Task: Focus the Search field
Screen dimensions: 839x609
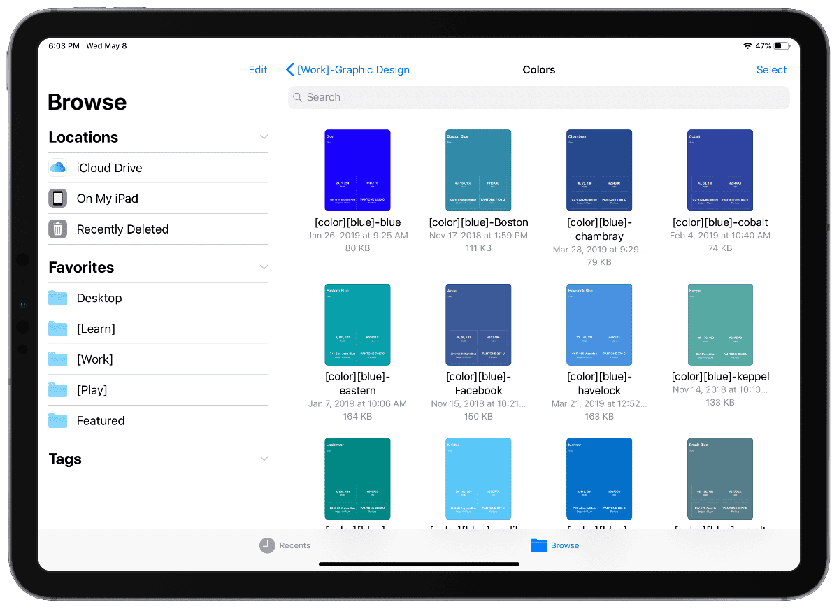Action: coord(539,97)
